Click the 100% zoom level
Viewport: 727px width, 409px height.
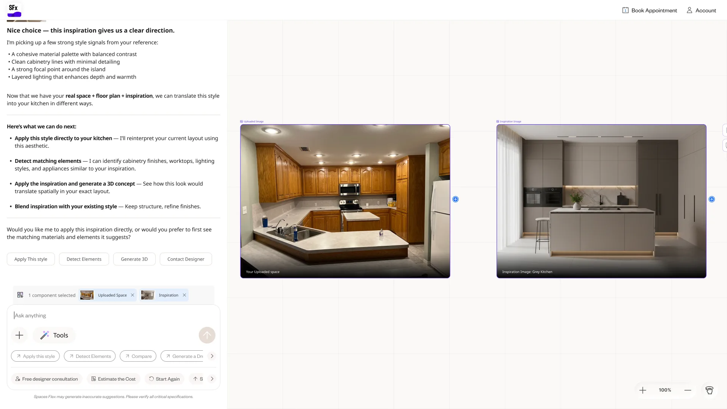(665, 390)
